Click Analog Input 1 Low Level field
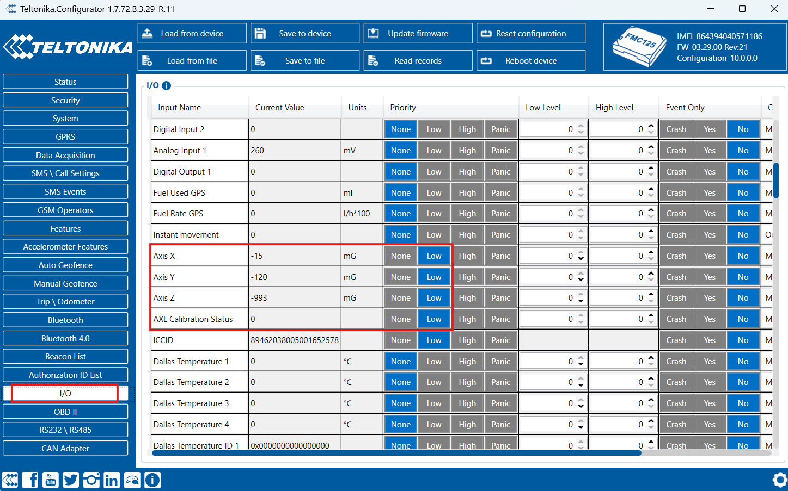This screenshot has height=491, width=788. (553, 151)
